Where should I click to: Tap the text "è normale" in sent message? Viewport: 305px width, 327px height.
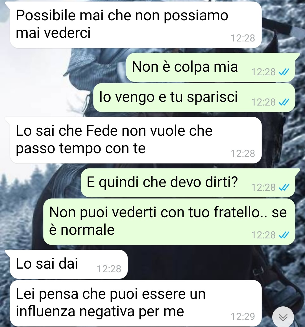pyautogui.click(x=82, y=230)
